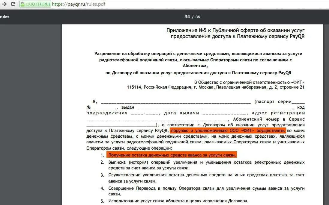This screenshot has height=205, width=329.
Task: Click the payqr.ru/rules.pdf address bar URL
Action: (79, 4)
